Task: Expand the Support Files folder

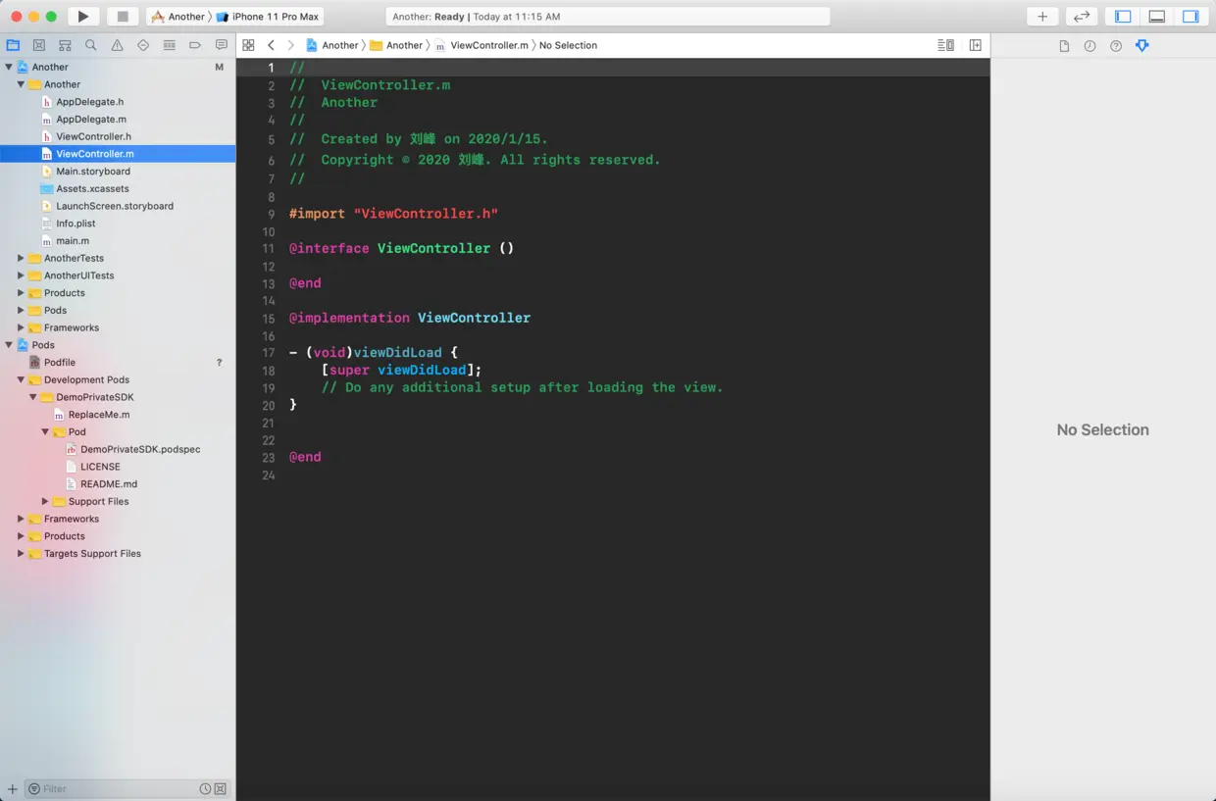Action: pyautogui.click(x=45, y=502)
